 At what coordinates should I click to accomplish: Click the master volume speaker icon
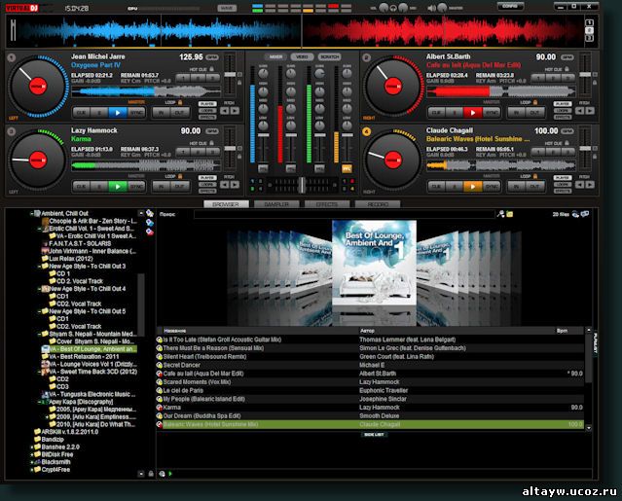click(431, 8)
